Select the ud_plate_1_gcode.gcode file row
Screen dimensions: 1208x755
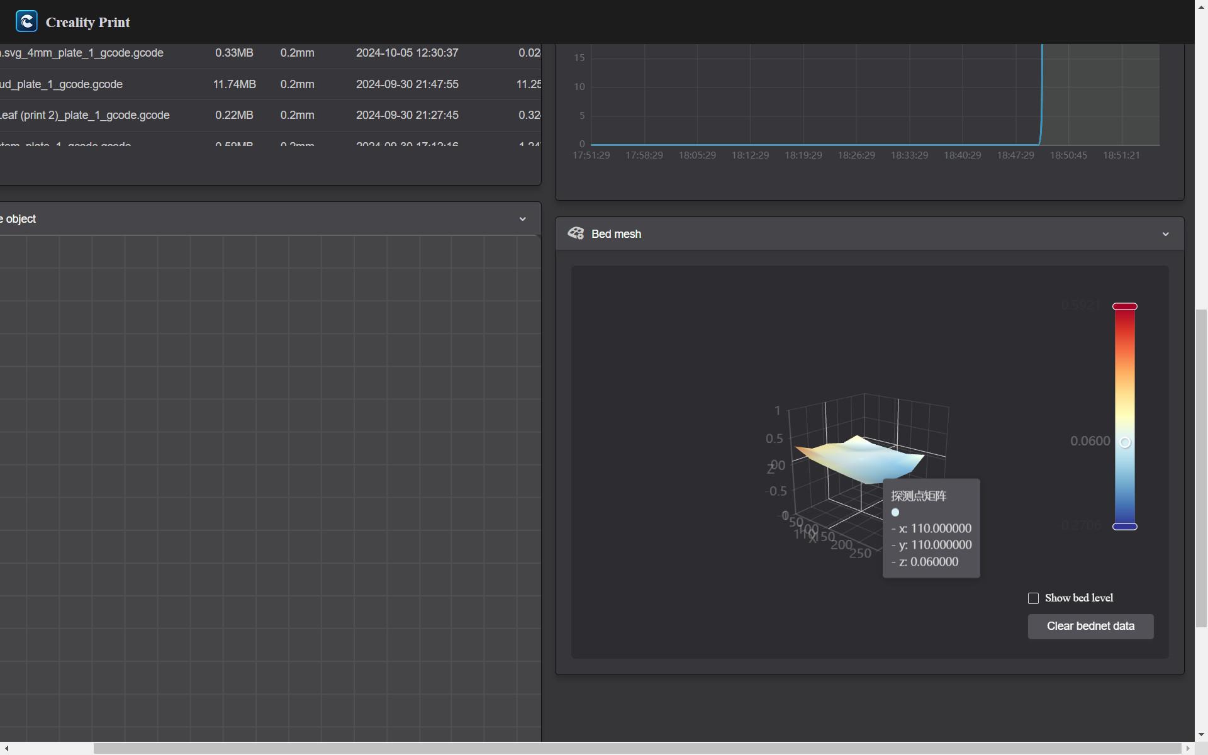271,84
